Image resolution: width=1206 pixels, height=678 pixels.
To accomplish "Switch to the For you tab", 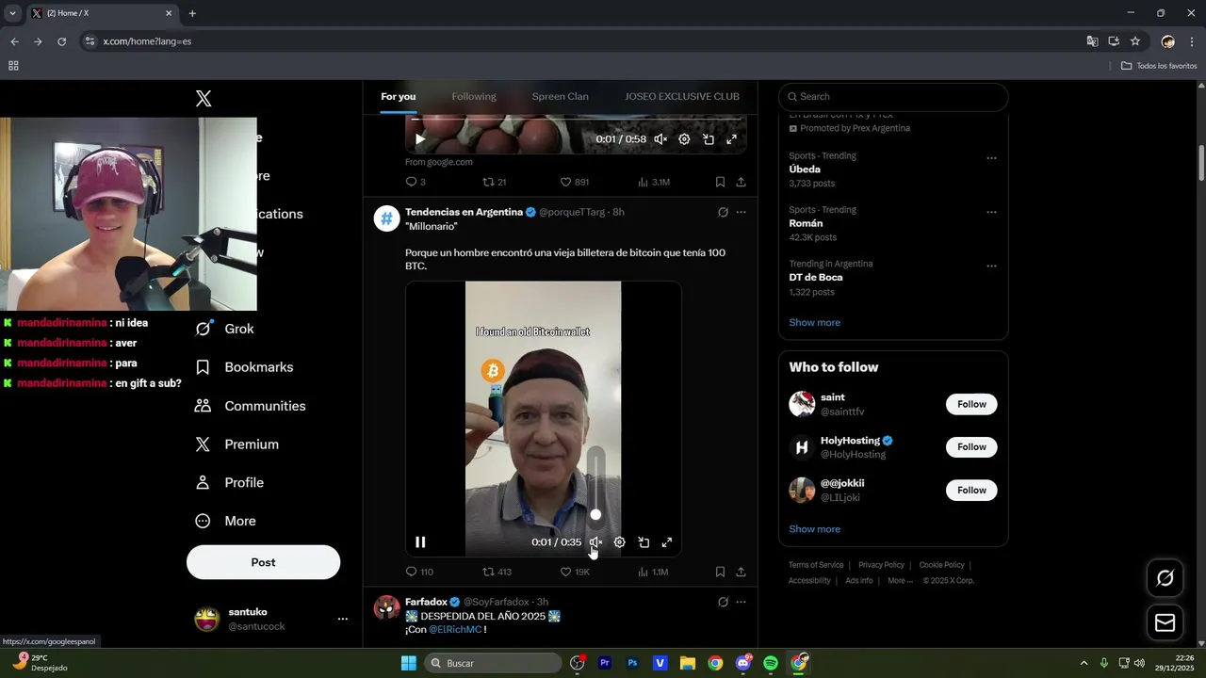I will pos(398,96).
